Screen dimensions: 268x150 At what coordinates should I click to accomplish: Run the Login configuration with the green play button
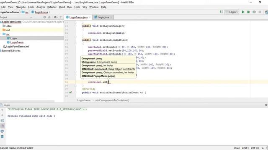point(243,12)
